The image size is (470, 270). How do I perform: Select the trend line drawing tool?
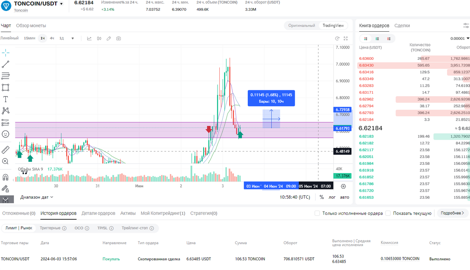click(x=5, y=64)
